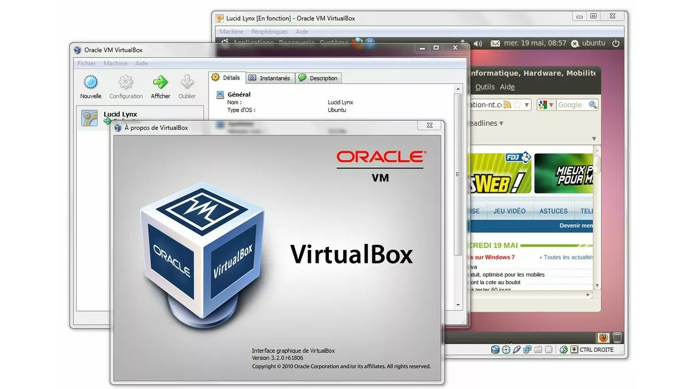
Task: Click the Type d'OS : label in details
Action: point(241,110)
